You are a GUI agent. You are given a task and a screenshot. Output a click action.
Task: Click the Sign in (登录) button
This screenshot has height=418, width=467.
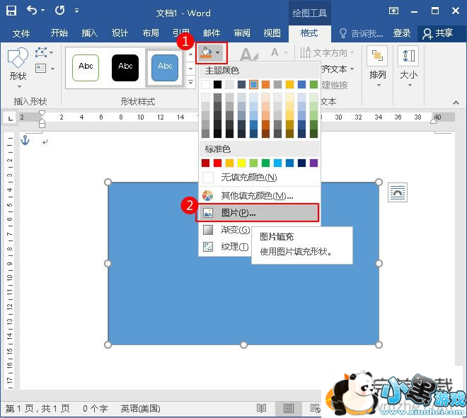coord(402,33)
